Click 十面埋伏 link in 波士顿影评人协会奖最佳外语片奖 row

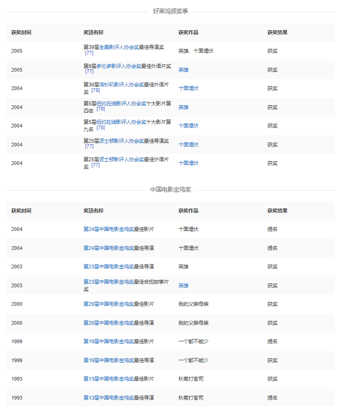tap(188, 163)
